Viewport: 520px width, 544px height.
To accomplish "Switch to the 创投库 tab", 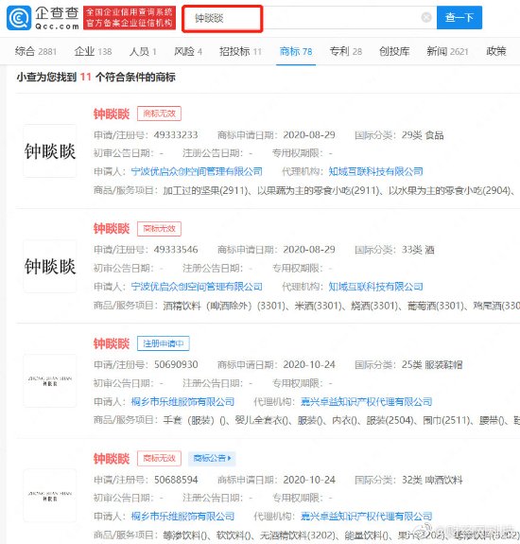I will tap(394, 51).
